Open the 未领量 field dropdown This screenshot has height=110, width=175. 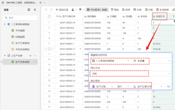(152, 61)
